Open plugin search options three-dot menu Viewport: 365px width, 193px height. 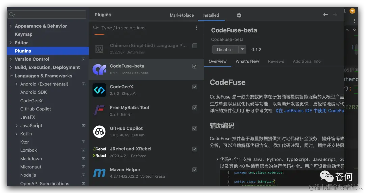coord(197,28)
